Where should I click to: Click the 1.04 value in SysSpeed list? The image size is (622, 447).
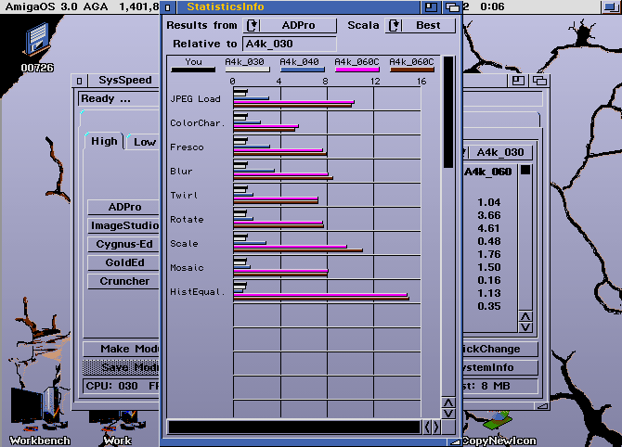click(x=488, y=202)
